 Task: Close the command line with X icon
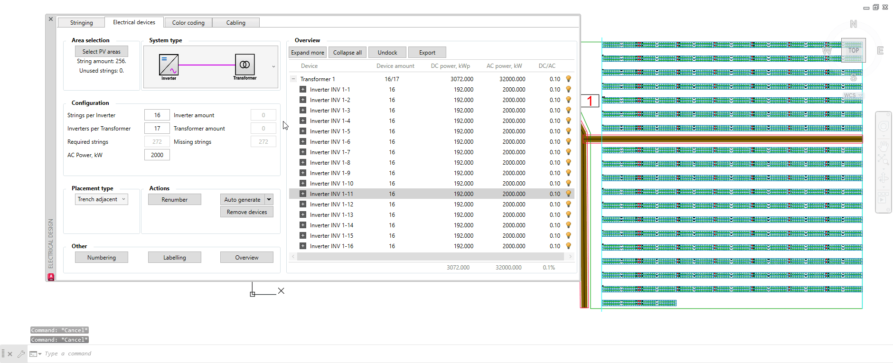[10, 354]
